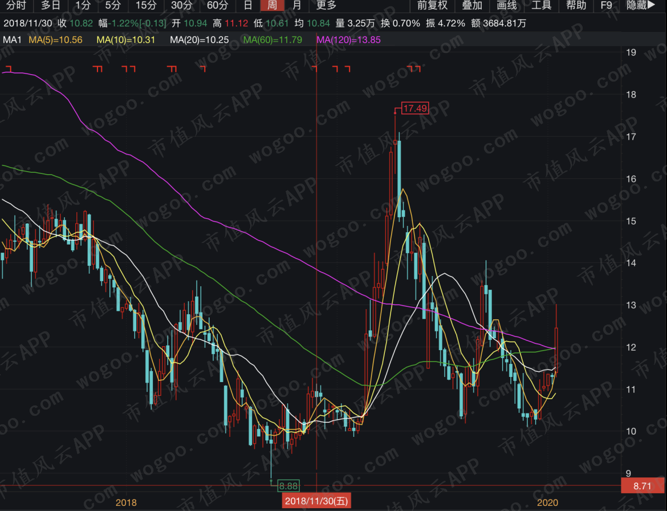Viewport: 667px width, 511px height.
Task: Click the 2018/11/30 date cursor marker
Action: click(316, 501)
